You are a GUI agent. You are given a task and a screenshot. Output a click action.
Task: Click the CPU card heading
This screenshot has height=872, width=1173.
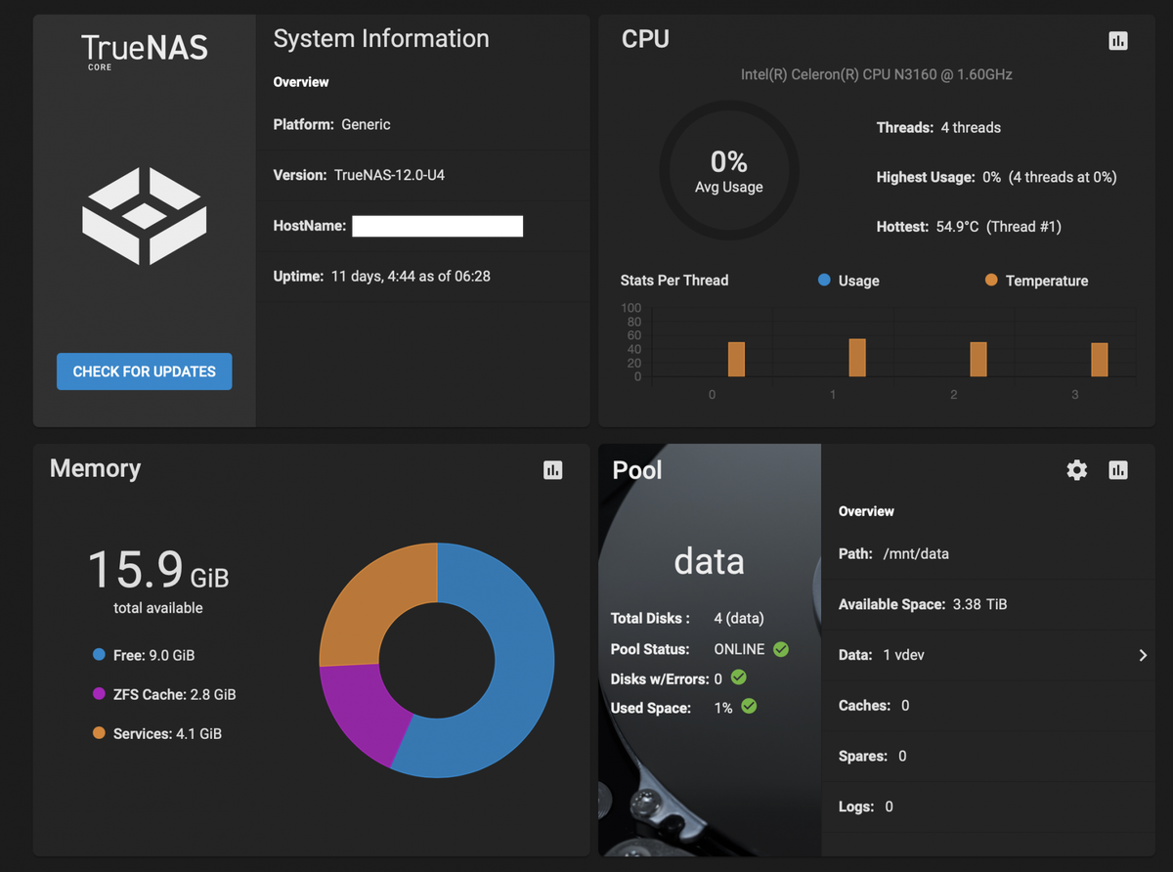[x=645, y=39]
